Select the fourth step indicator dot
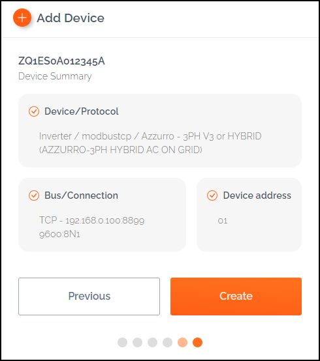The width and height of the screenshot is (320, 361). click(x=167, y=342)
